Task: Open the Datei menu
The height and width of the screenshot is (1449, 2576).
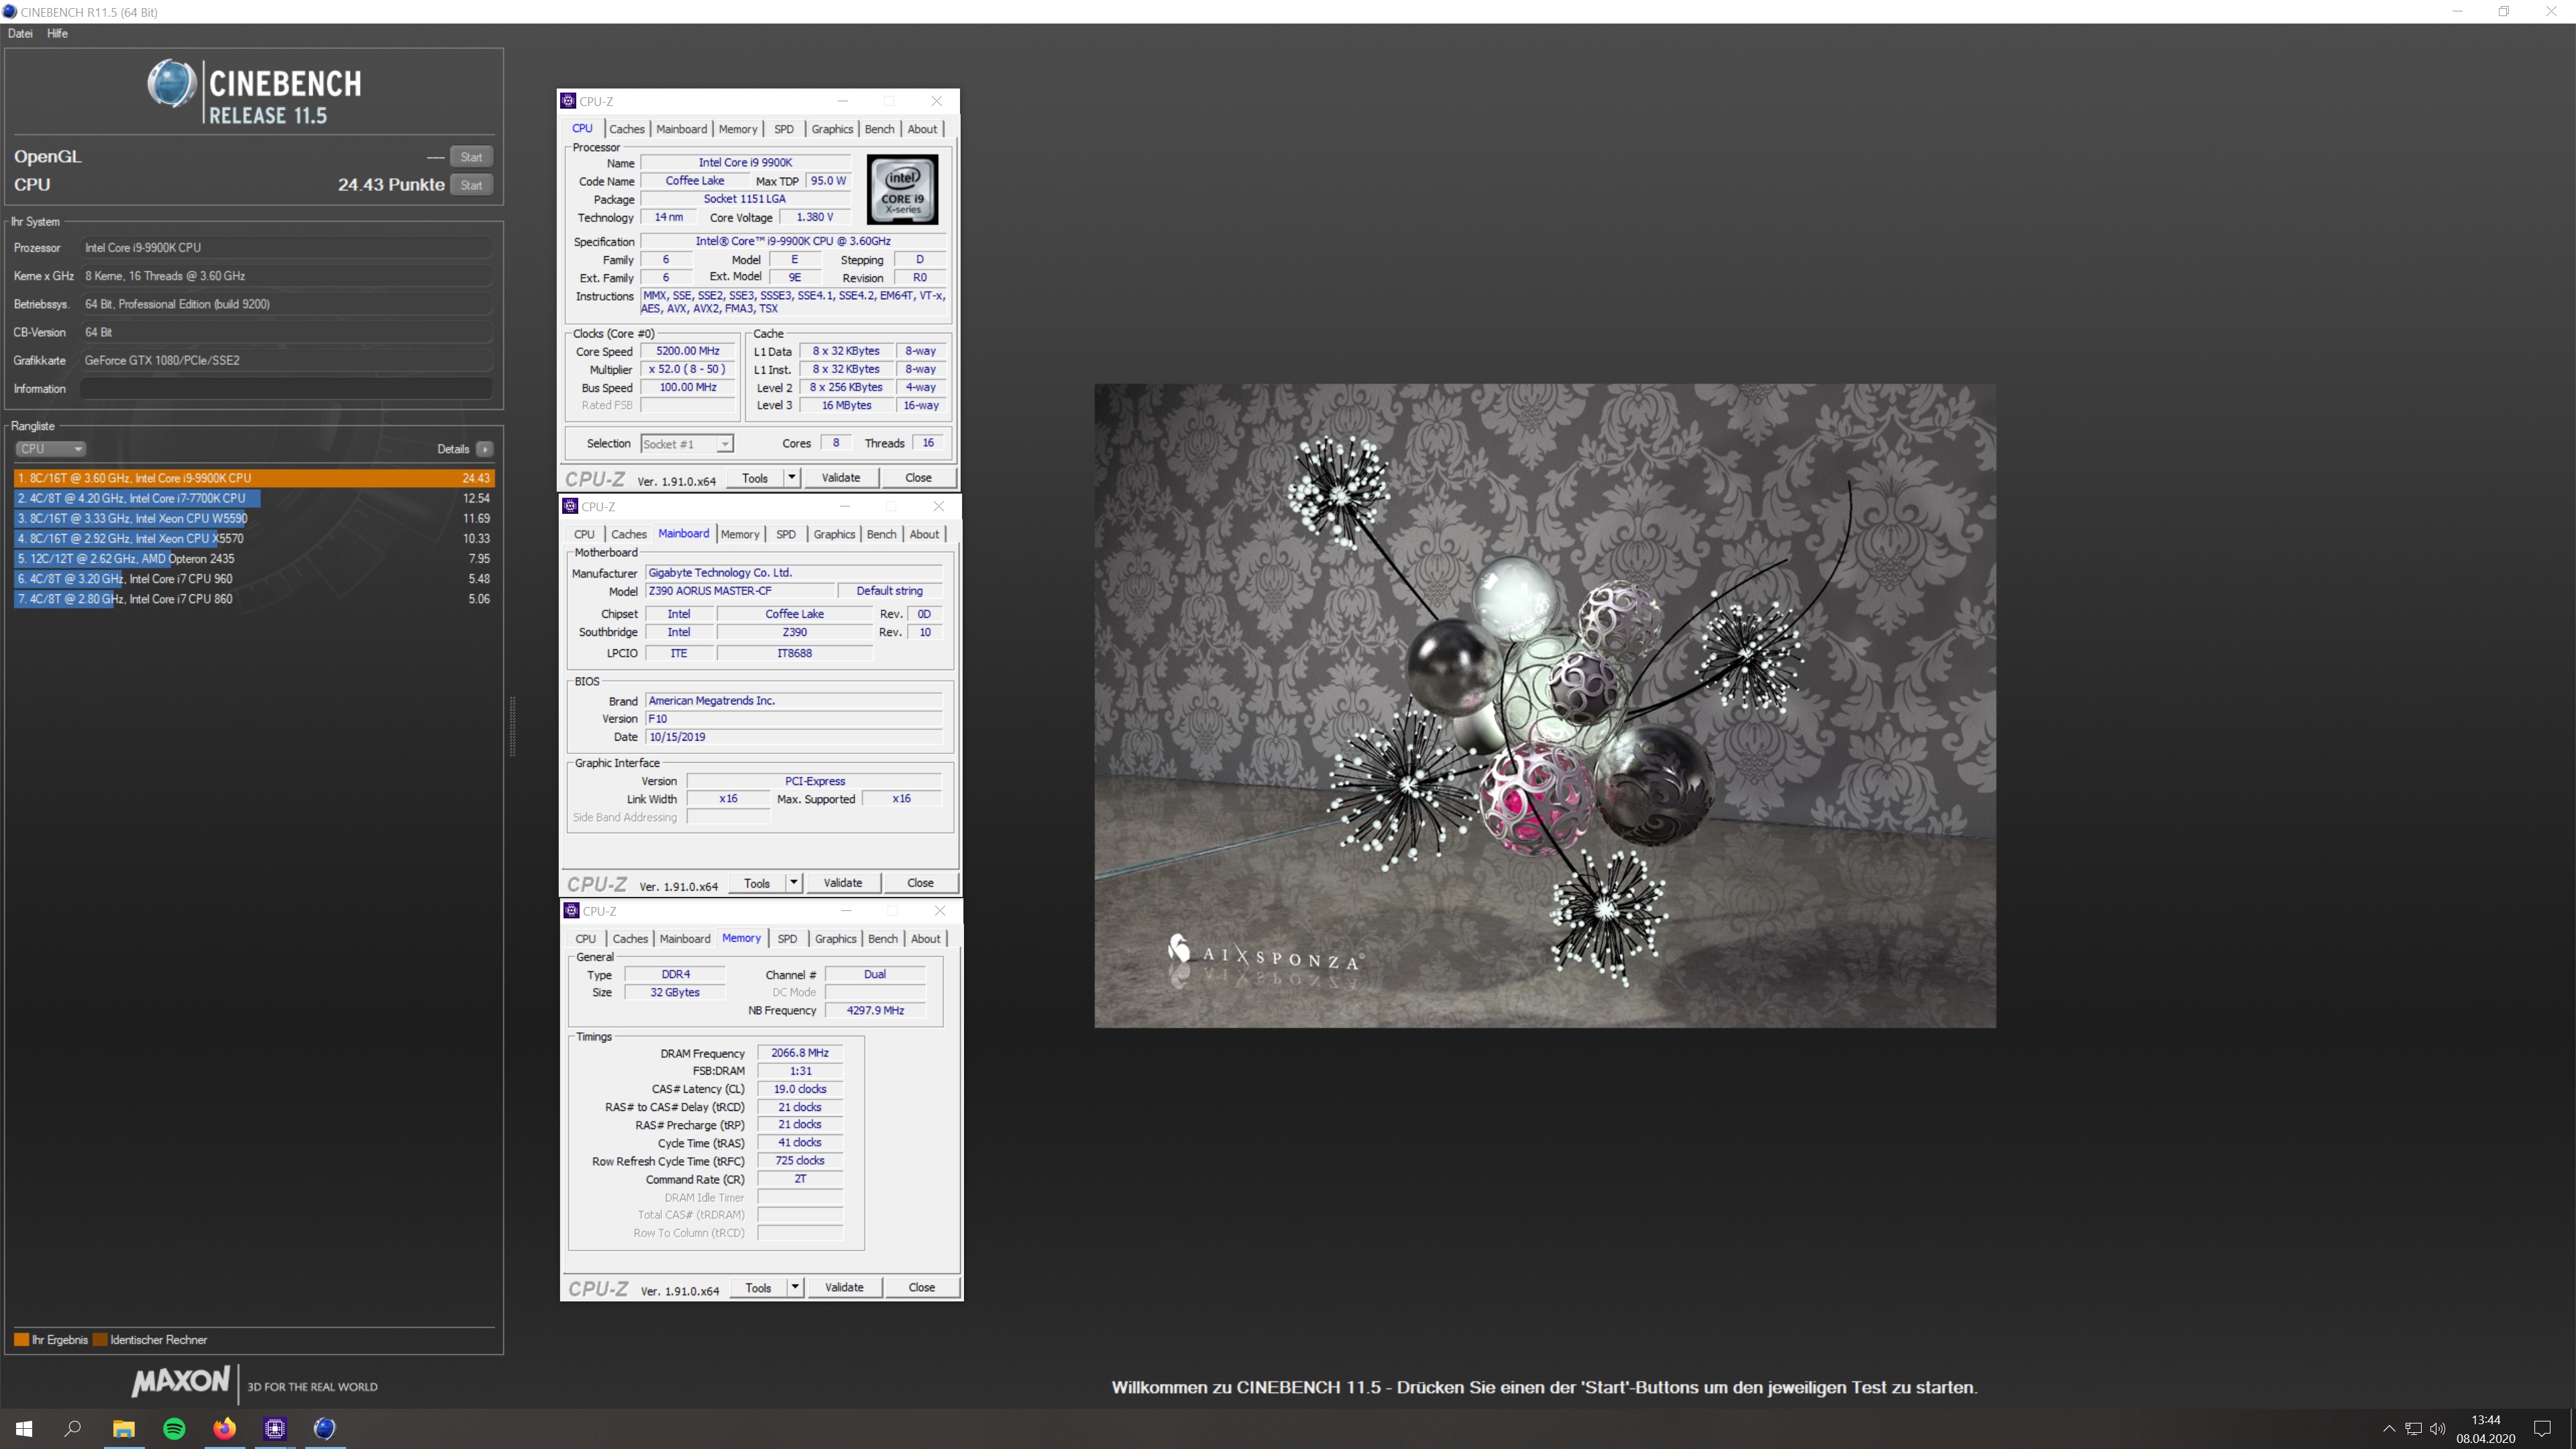Action: click(x=20, y=33)
